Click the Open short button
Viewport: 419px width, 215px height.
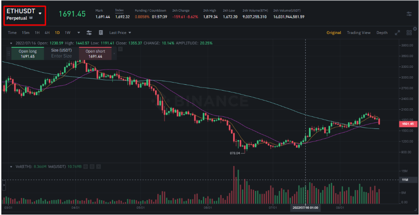[x=95, y=54]
